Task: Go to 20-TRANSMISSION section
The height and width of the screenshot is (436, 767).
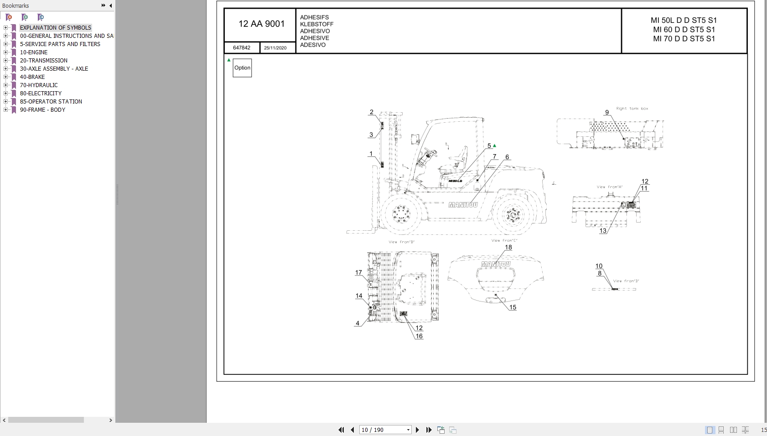Action: click(x=43, y=61)
